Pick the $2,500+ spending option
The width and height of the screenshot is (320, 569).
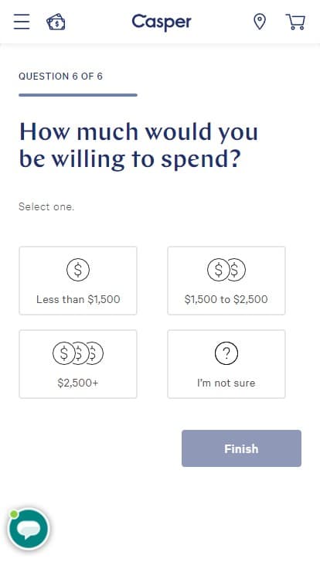(78, 364)
